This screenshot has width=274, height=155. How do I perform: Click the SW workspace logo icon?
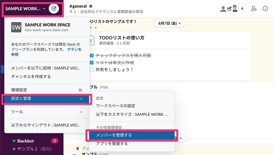16,27
